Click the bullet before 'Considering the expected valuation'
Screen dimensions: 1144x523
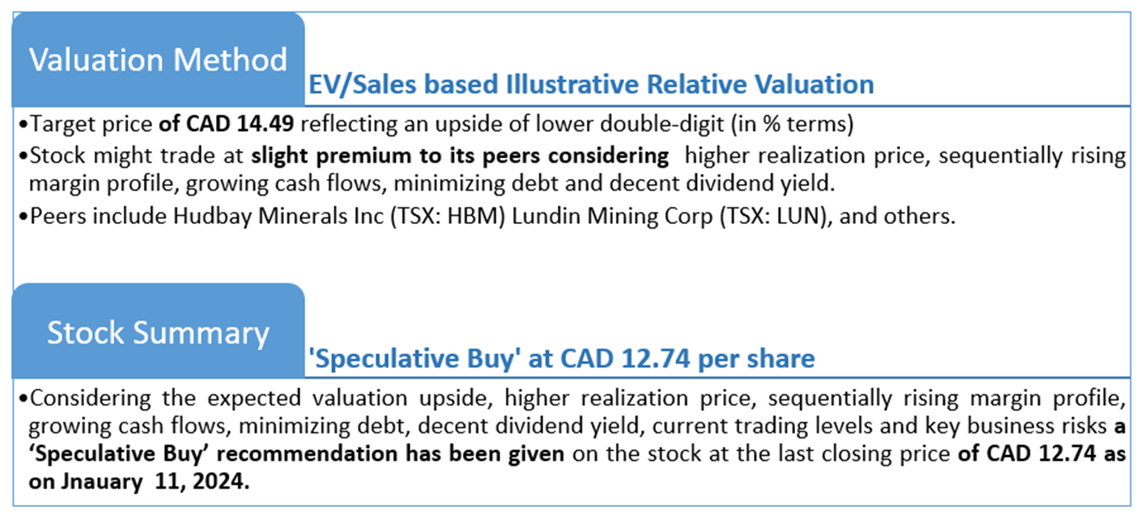pyautogui.click(x=23, y=399)
